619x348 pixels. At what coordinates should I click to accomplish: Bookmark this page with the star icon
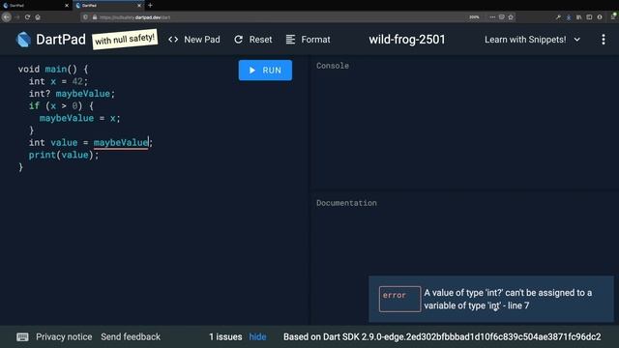[511, 17]
